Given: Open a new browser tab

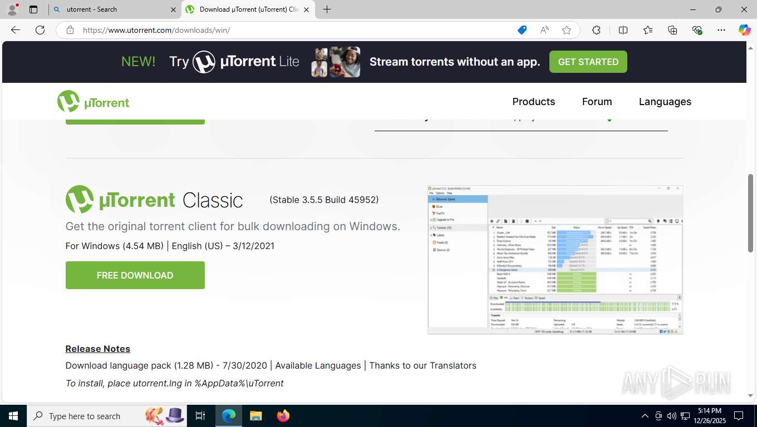Looking at the screenshot, I should pyautogui.click(x=327, y=9).
